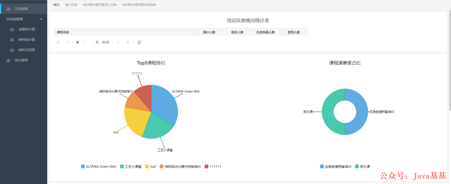Select the green half of the donut chart
Viewport: 451px width, 184px height.
click(x=328, y=112)
